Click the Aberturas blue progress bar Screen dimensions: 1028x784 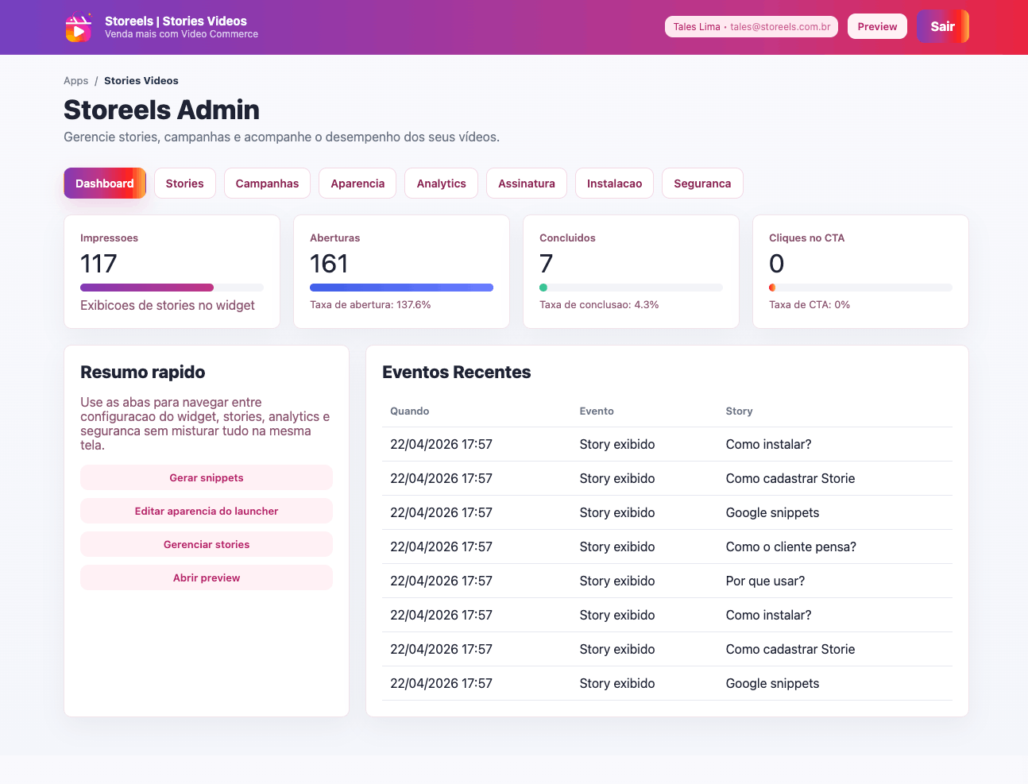click(x=401, y=288)
